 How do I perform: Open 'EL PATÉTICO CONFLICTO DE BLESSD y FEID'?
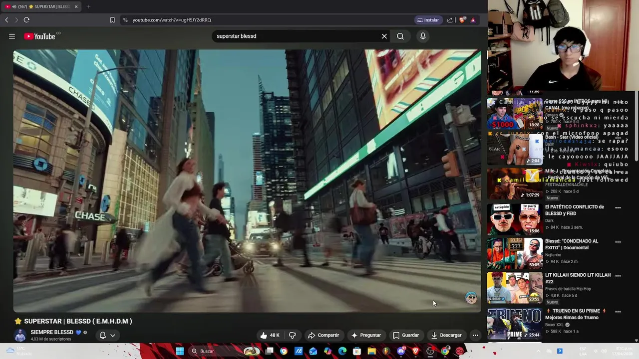[x=574, y=210]
